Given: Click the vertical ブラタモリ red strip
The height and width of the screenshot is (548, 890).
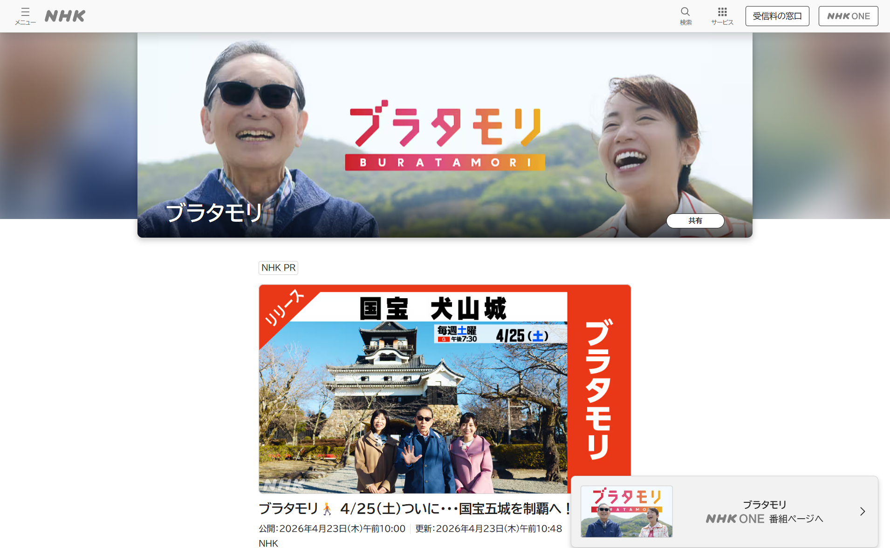Looking at the screenshot, I should [599, 389].
